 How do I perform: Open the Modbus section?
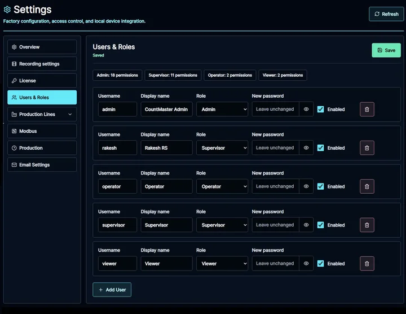pyautogui.click(x=42, y=131)
